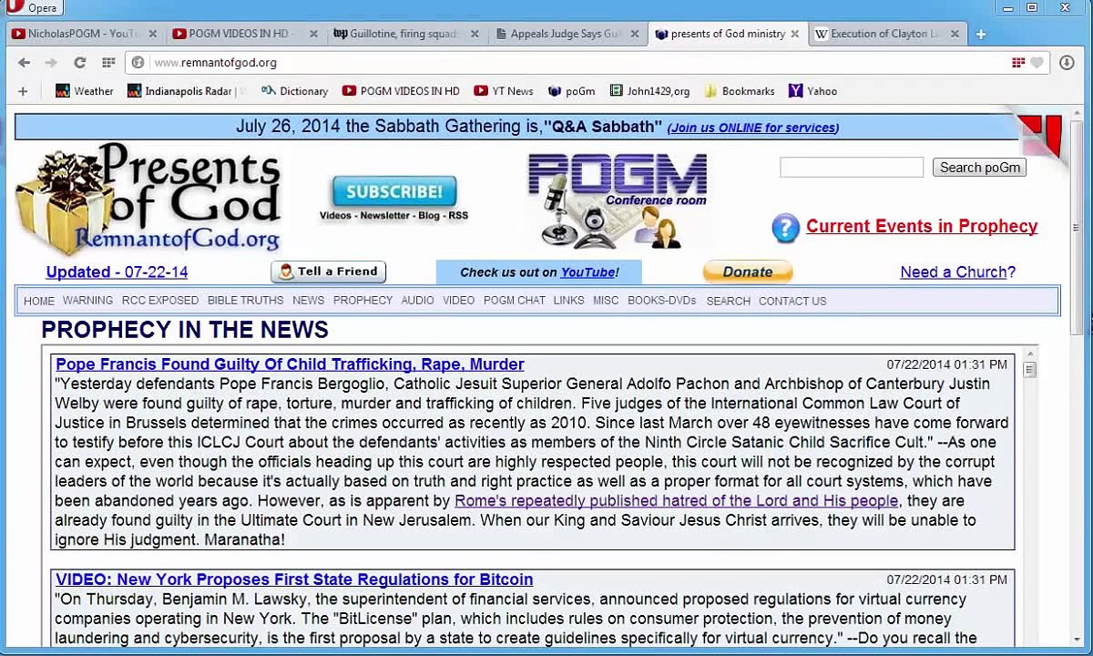Click Join us ONLINE for services link
Image resolution: width=1093 pixels, height=656 pixels.
pyautogui.click(x=753, y=128)
